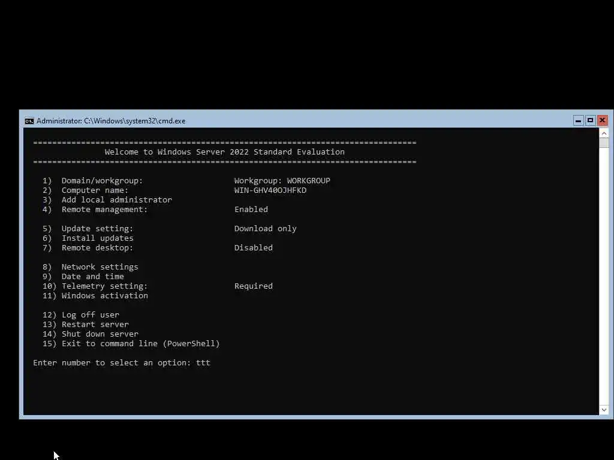Click 'Date and time' option text
Viewport: 614px width, 460px height.
point(92,277)
